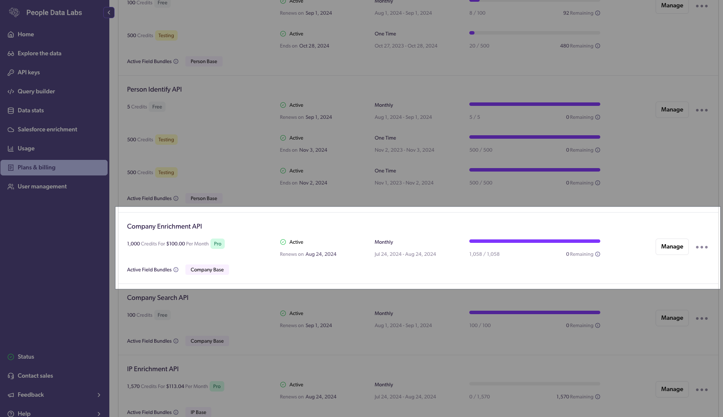
Task: Manage the Company Enrichment API plan
Action: [x=672, y=247]
